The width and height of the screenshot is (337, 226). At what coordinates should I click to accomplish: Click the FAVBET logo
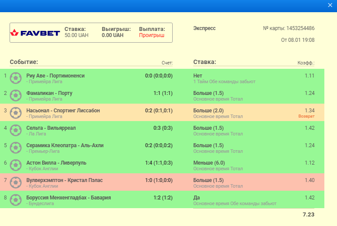tap(36, 33)
